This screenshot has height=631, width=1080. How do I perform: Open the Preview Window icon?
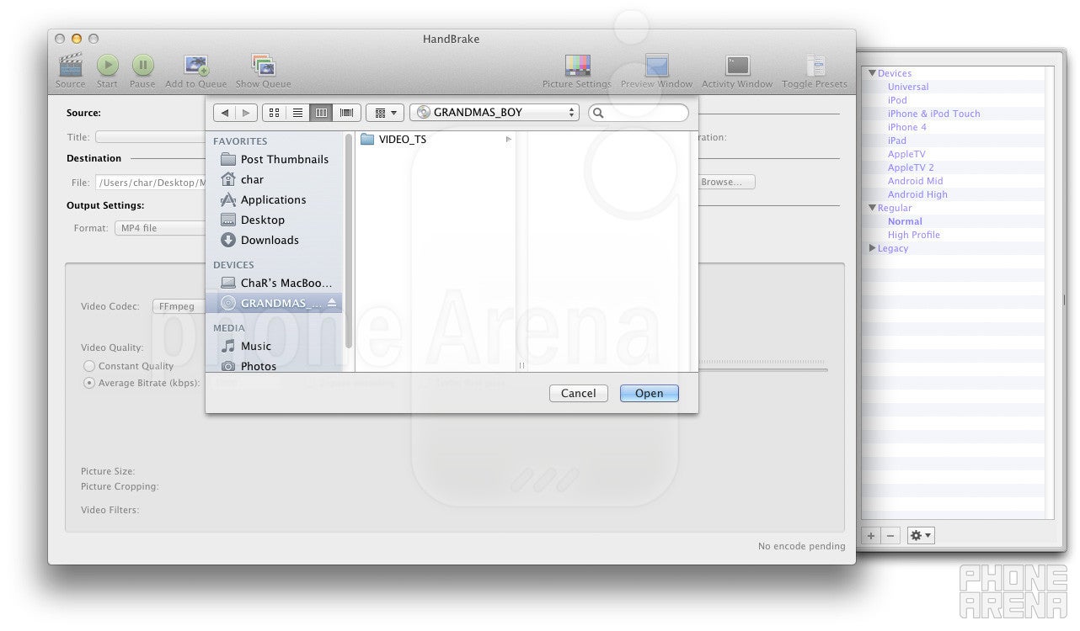click(x=656, y=66)
